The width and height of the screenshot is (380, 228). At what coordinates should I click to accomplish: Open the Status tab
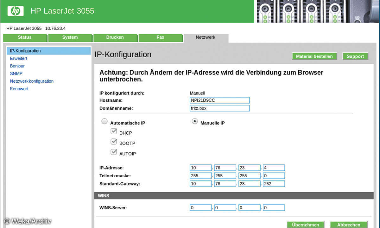tap(25, 38)
